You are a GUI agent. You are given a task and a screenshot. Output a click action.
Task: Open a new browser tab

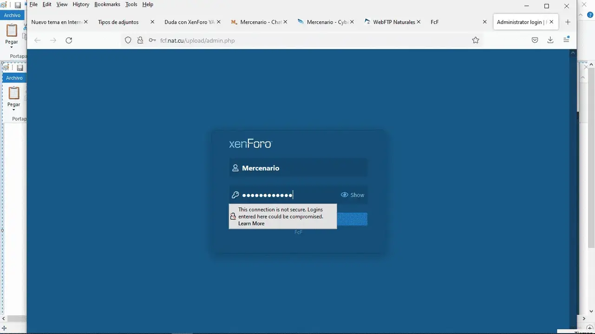click(568, 22)
